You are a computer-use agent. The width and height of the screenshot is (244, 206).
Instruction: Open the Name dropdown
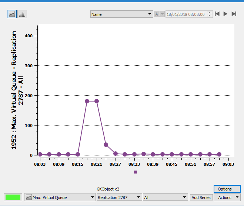click(122, 14)
